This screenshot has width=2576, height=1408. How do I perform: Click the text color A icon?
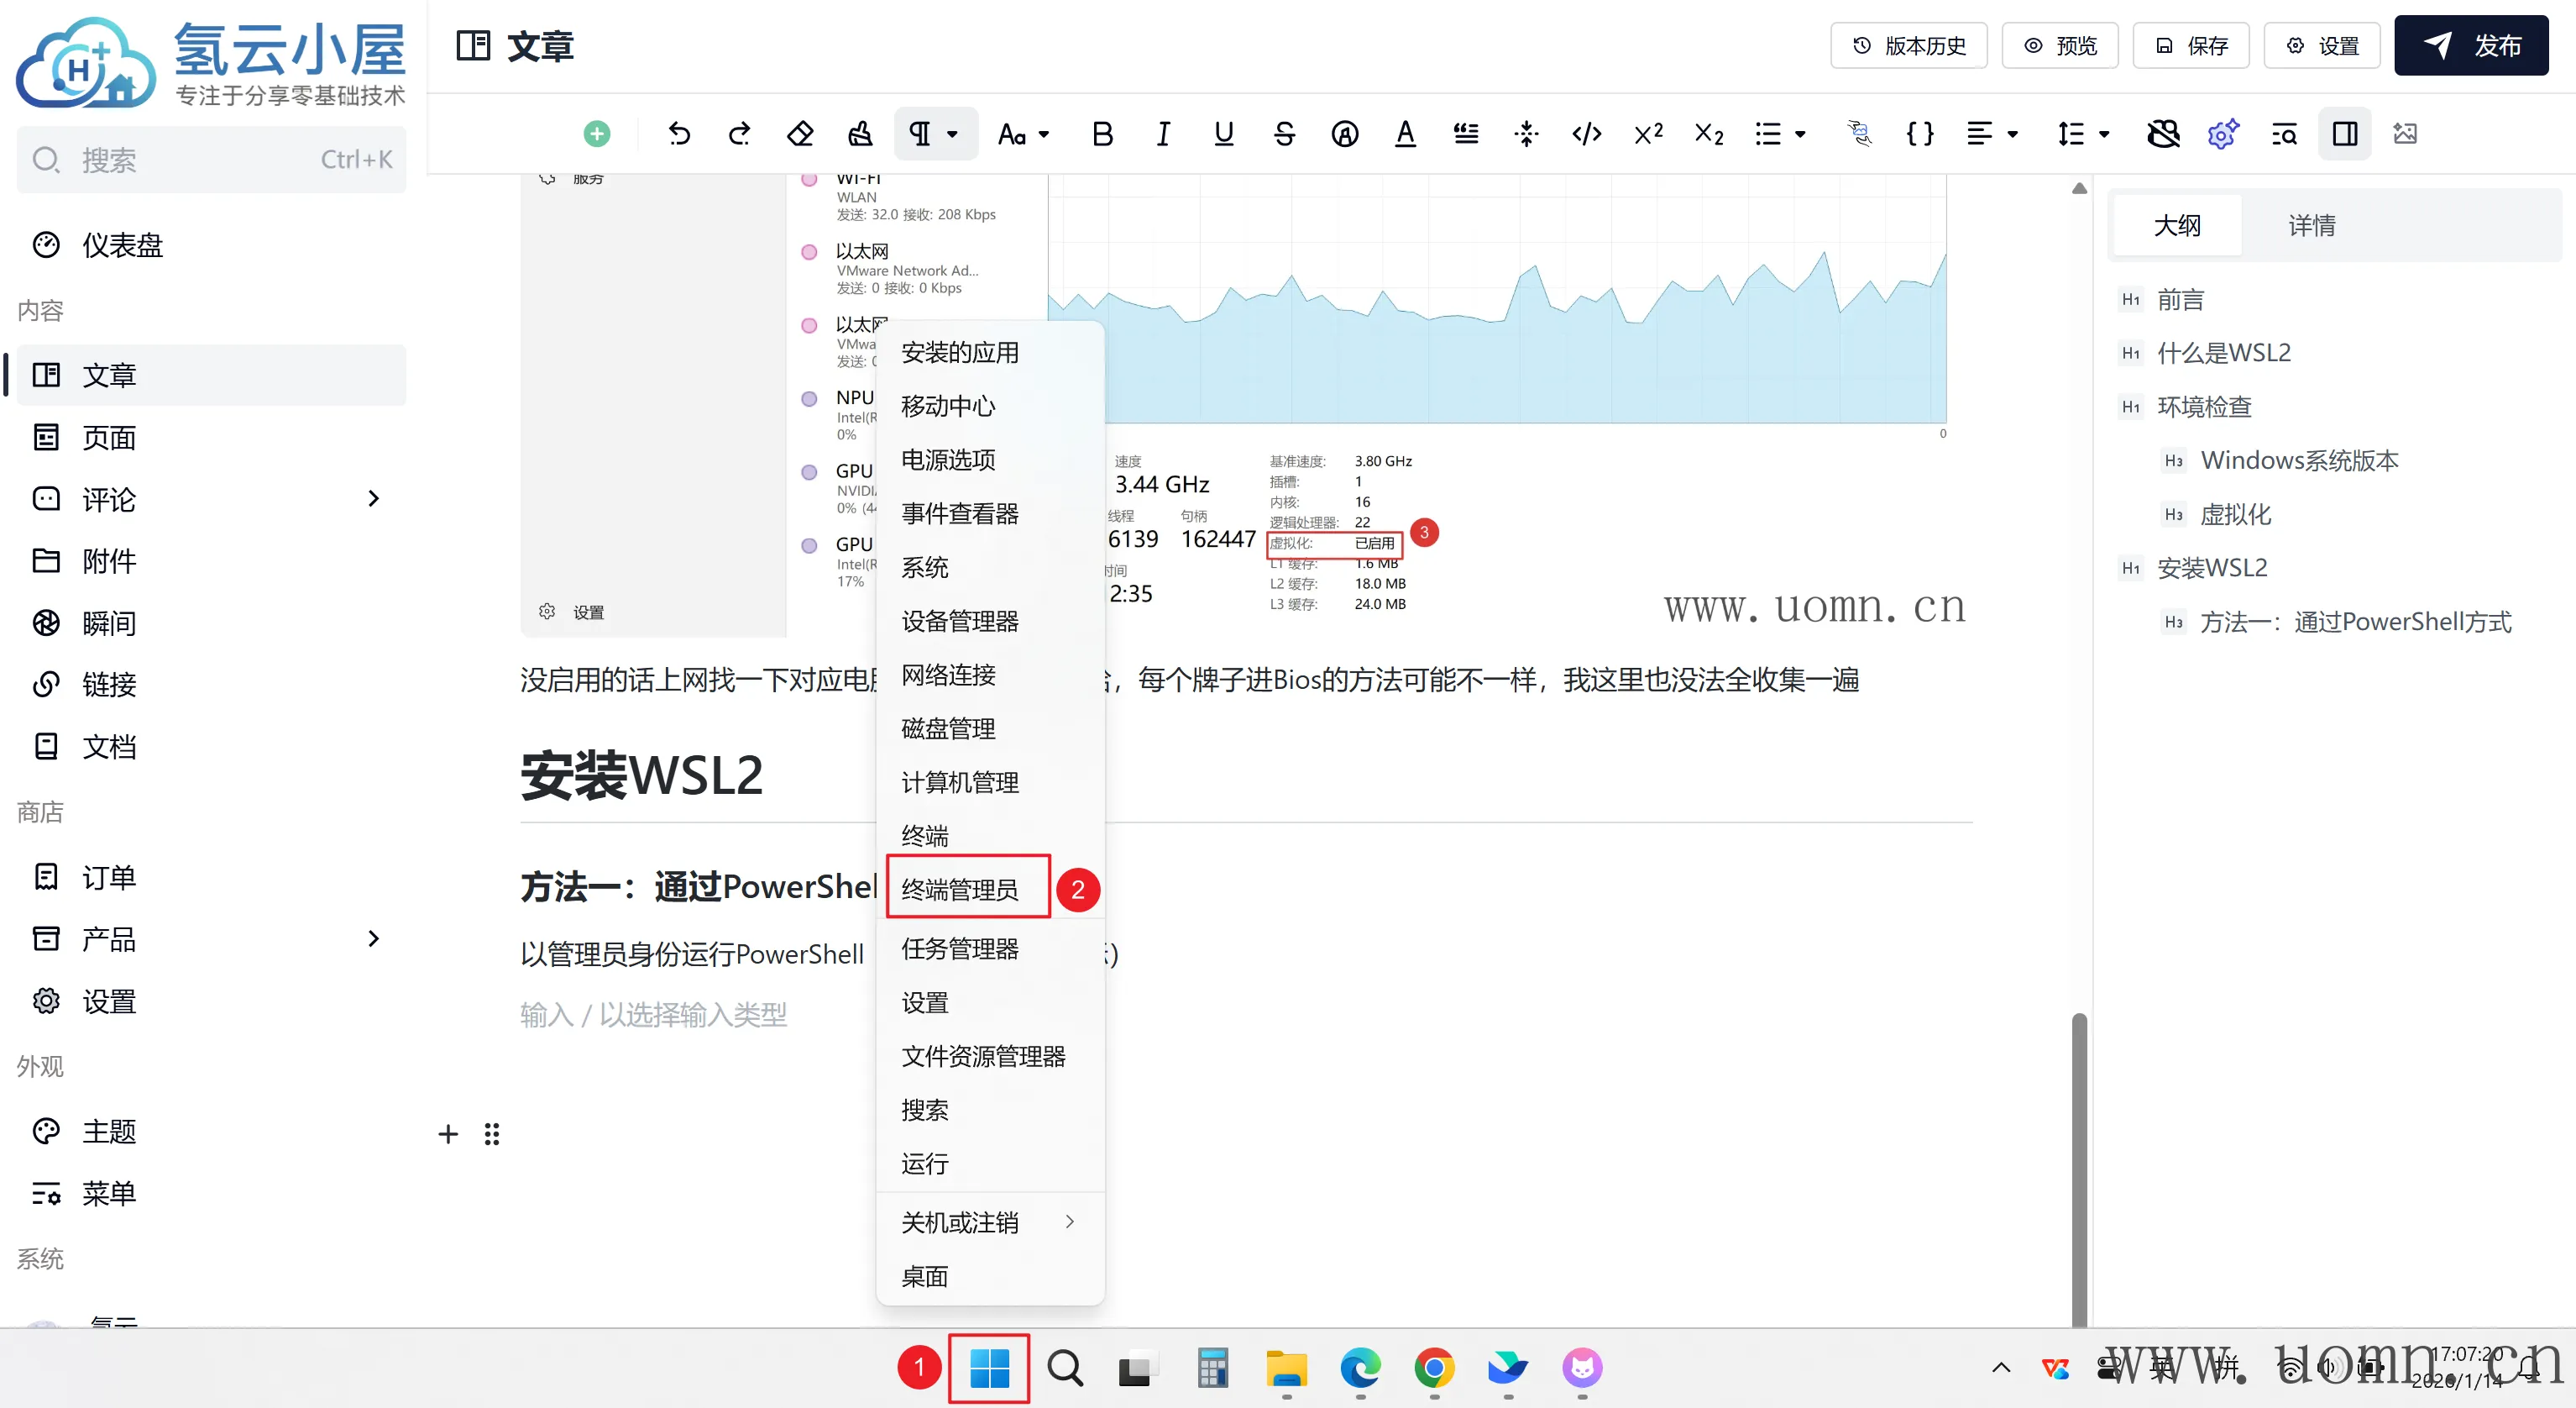(1405, 133)
